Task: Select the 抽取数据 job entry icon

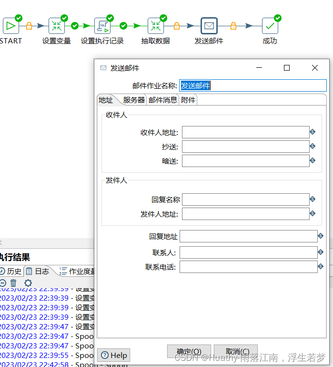Action: pyautogui.click(x=156, y=26)
